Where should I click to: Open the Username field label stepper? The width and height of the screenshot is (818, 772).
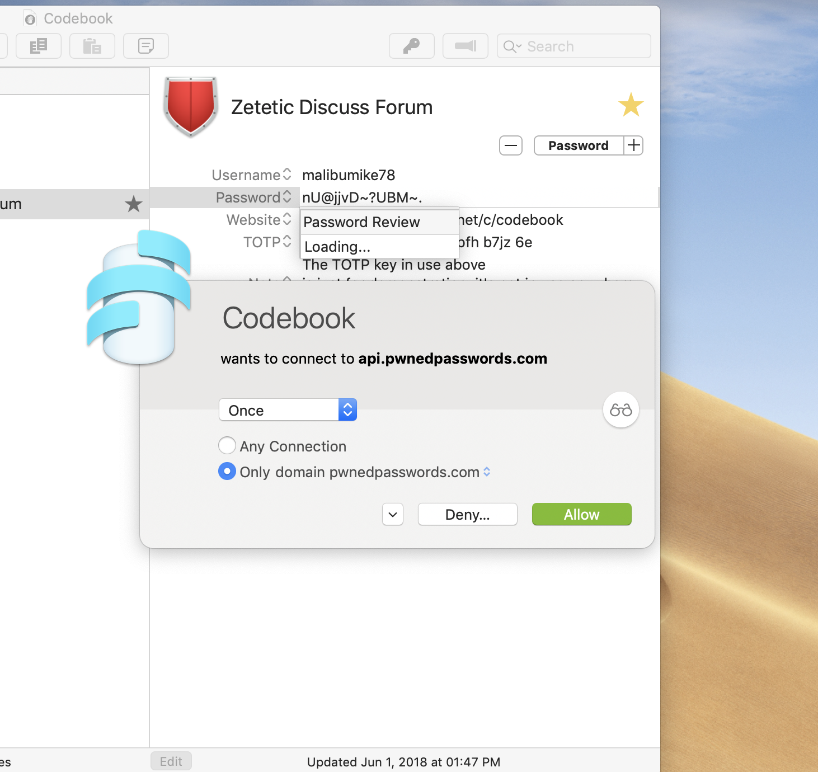coord(287,174)
